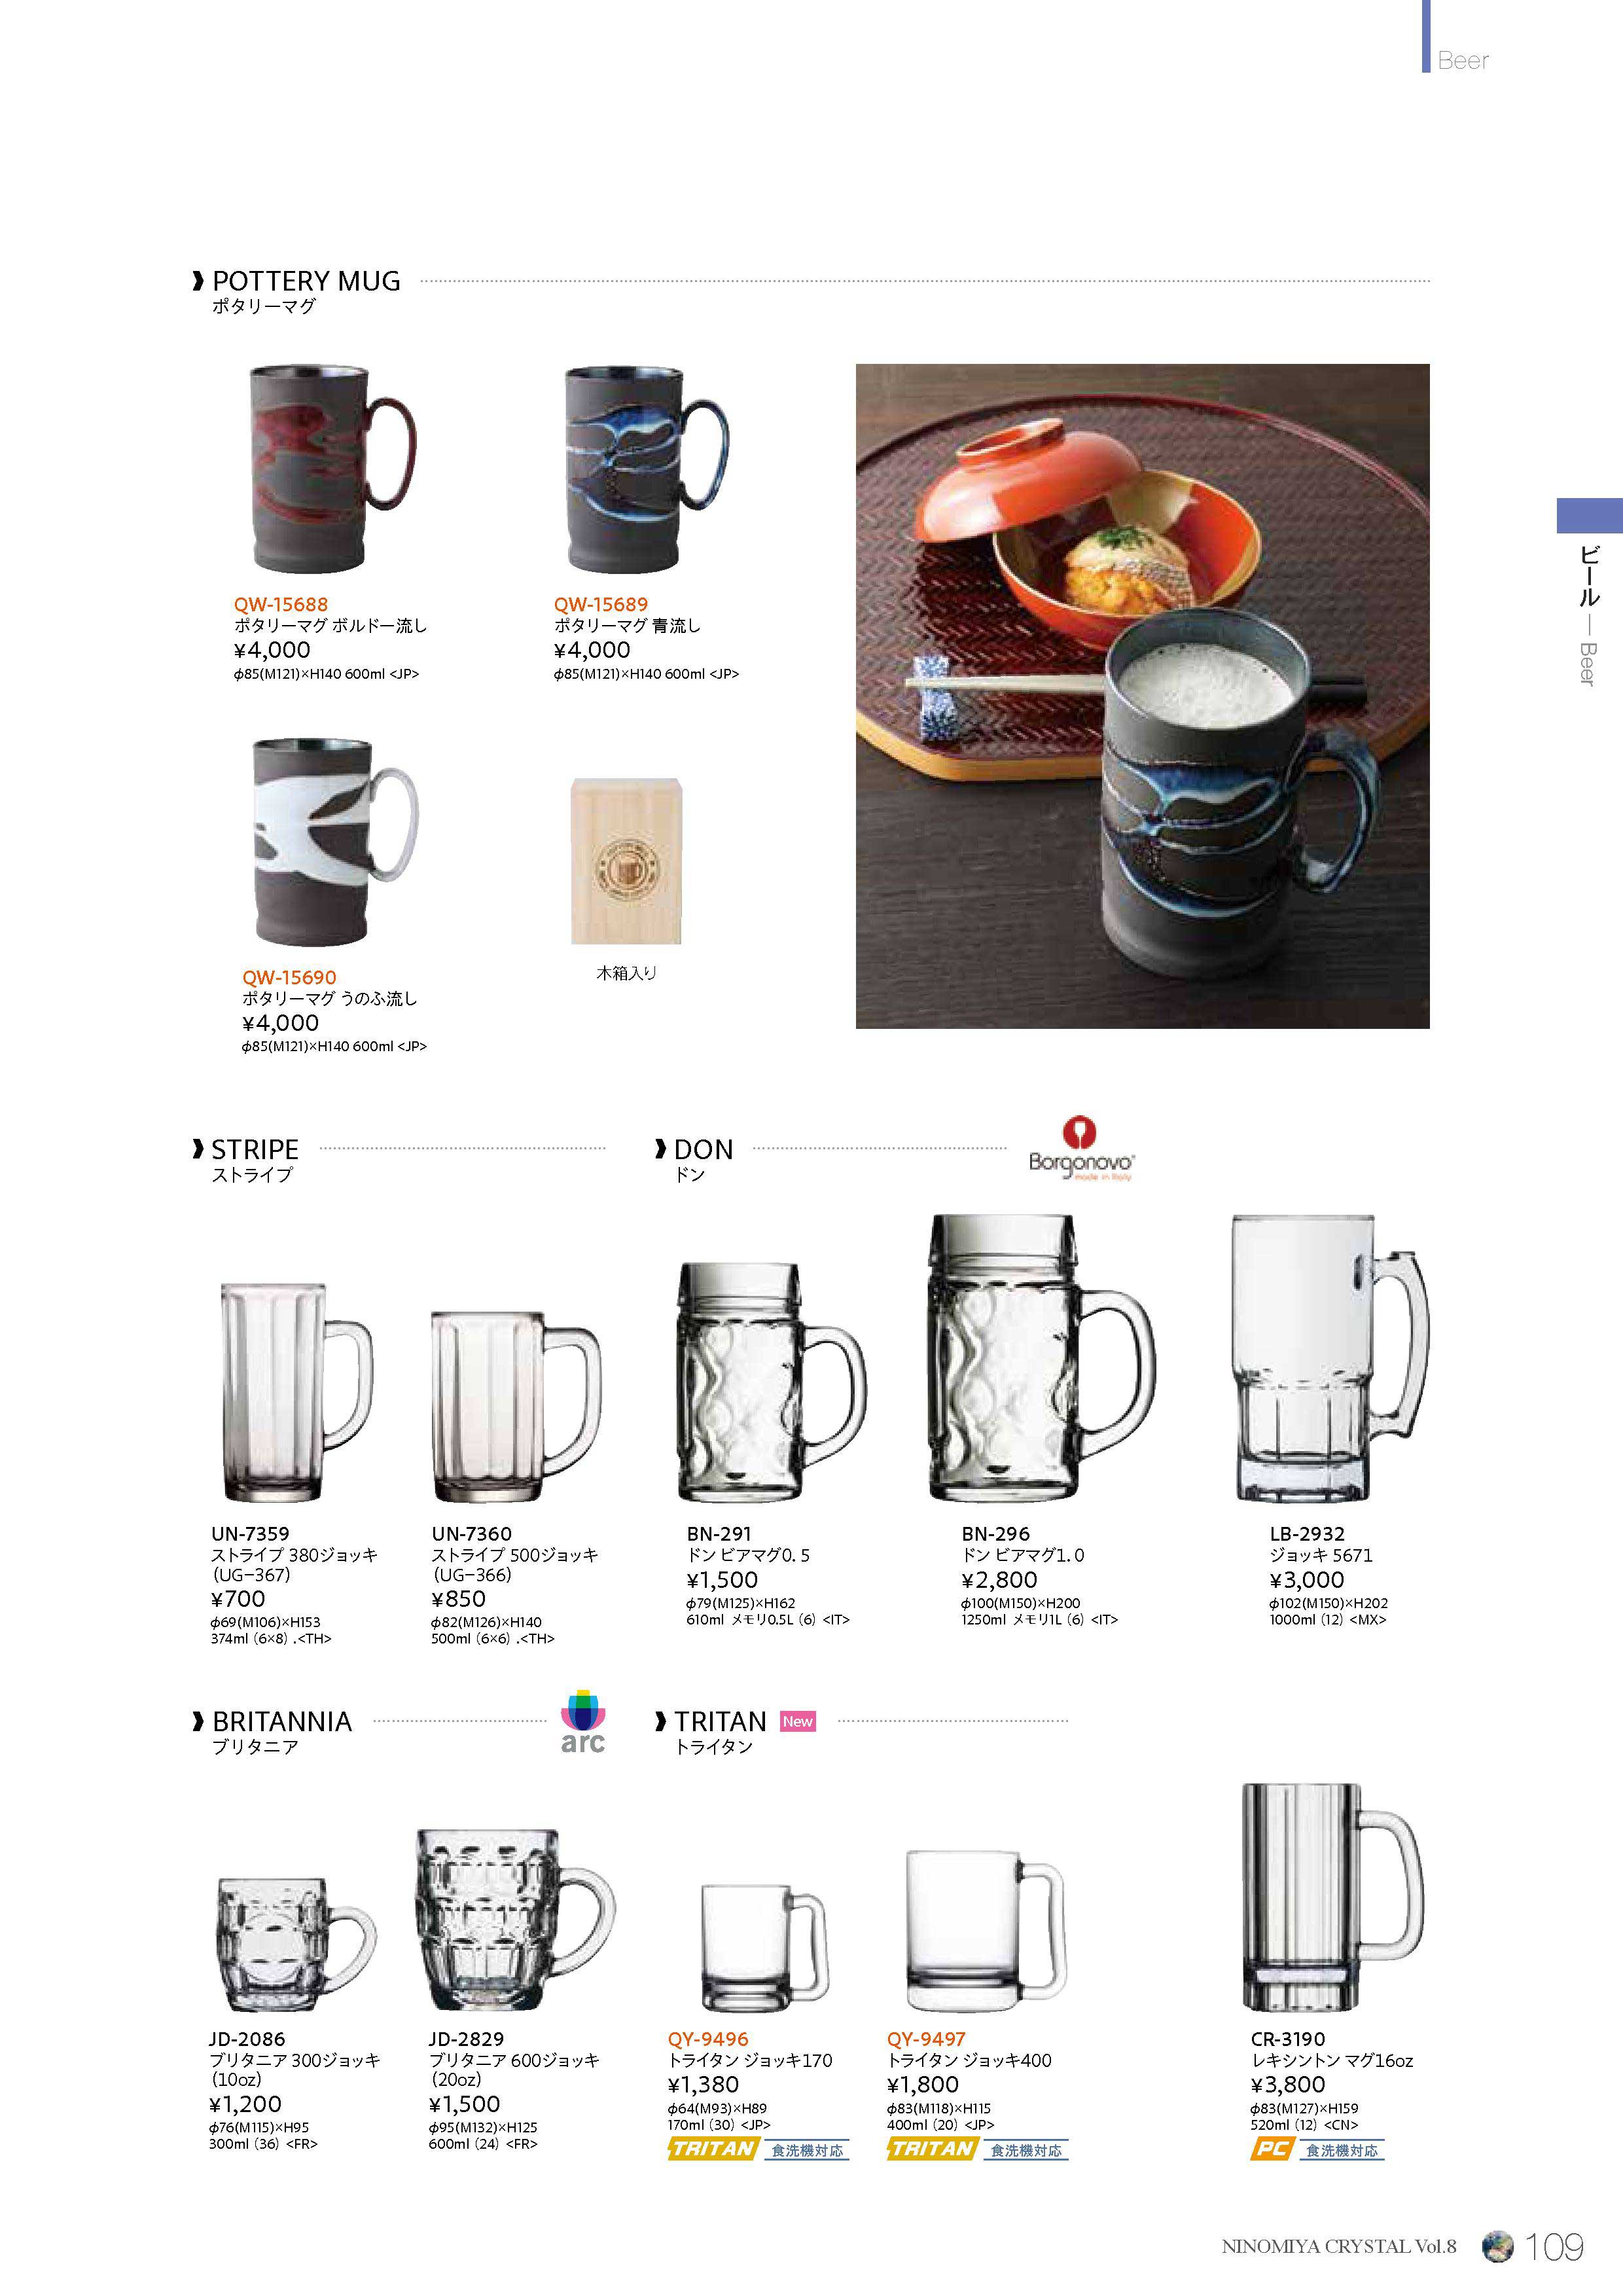Click the chevron before BRITANNIA heading
Image resolution: width=1623 pixels, height=2296 pixels.
[x=198, y=1722]
